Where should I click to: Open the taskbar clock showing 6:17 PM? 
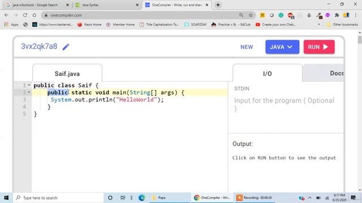pos(339,198)
